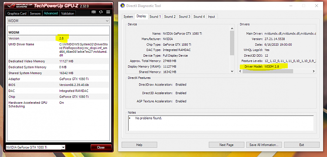Click Dedicated Video Memory value 11127 MB

click(66, 61)
